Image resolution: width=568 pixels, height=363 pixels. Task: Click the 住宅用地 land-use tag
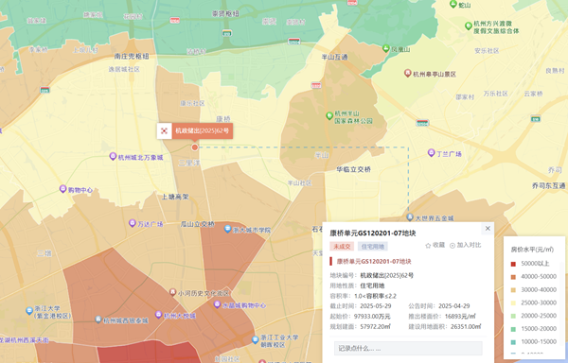[x=373, y=247]
